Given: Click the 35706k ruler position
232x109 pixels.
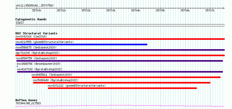Looking at the screenshot, I should (x=185, y=10).
